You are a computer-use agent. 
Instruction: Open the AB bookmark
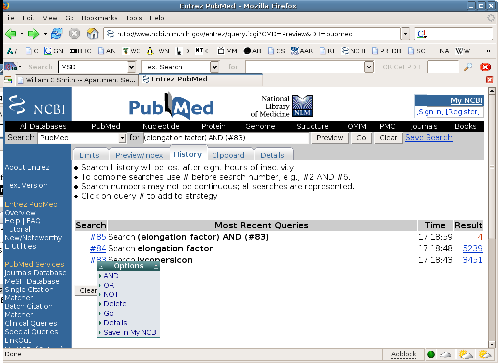click(253, 51)
